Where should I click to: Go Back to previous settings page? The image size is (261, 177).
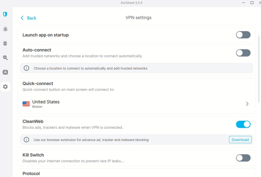28,18
